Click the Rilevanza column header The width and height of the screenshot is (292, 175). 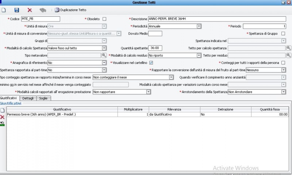[174, 109]
